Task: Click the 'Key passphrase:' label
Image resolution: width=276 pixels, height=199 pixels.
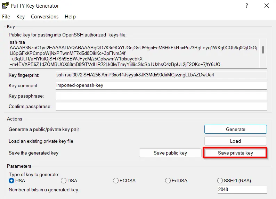Action: pyautogui.click(x=26, y=96)
